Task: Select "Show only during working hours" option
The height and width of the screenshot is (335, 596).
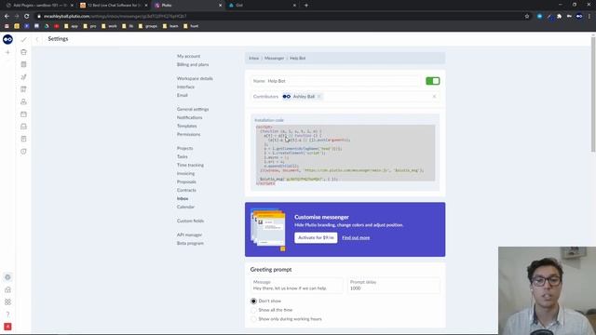Action: coord(253,319)
